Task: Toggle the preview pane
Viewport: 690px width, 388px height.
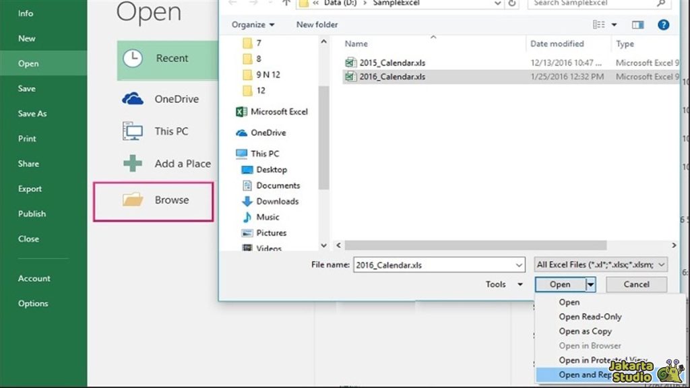Action: 637,24
